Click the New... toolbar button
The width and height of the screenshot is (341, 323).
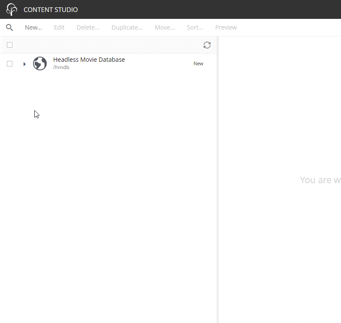[x=33, y=27]
